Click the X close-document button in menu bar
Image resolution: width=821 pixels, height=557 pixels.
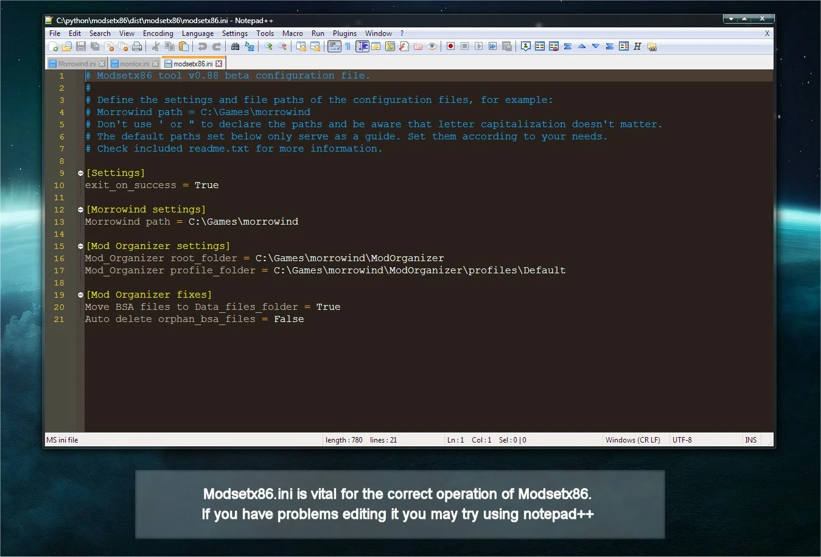[x=767, y=33]
